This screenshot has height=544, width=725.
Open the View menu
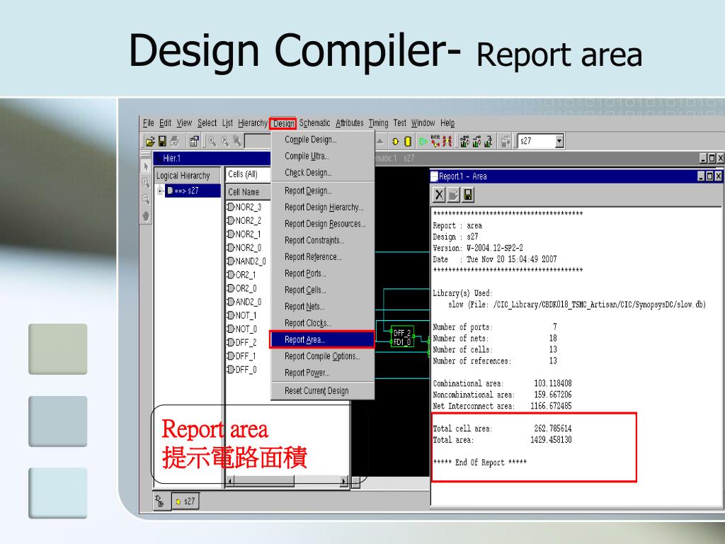point(184,123)
